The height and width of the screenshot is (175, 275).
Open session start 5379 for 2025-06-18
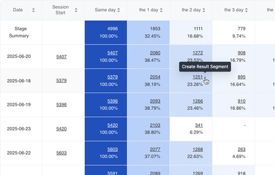click(x=61, y=80)
